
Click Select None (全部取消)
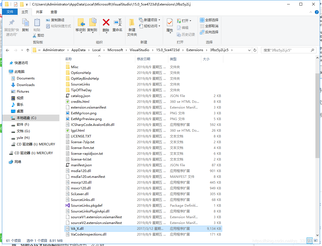tap(209, 26)
